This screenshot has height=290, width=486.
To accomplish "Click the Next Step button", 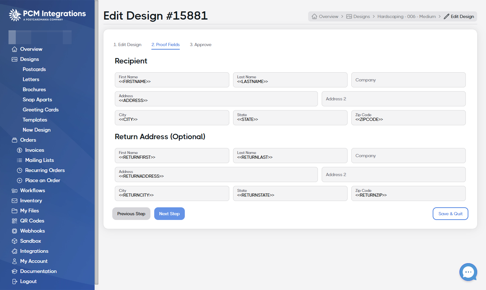I will (169, 214).
